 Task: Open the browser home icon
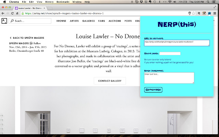pos(17,13)
